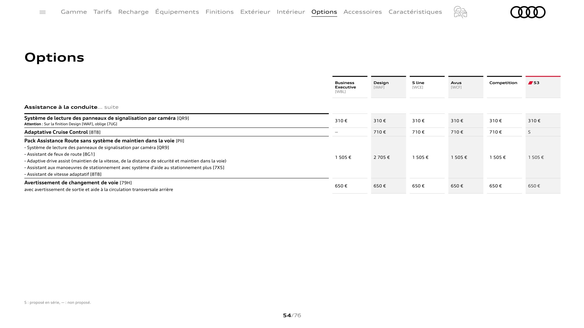Click 710 € in the Competition column
The width and height of the screenshot is (584, 328).
pos(496,132)
